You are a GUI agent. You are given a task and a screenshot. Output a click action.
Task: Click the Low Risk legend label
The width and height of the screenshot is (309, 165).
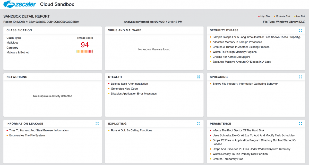pyautogui.click(x=301, y=16)
